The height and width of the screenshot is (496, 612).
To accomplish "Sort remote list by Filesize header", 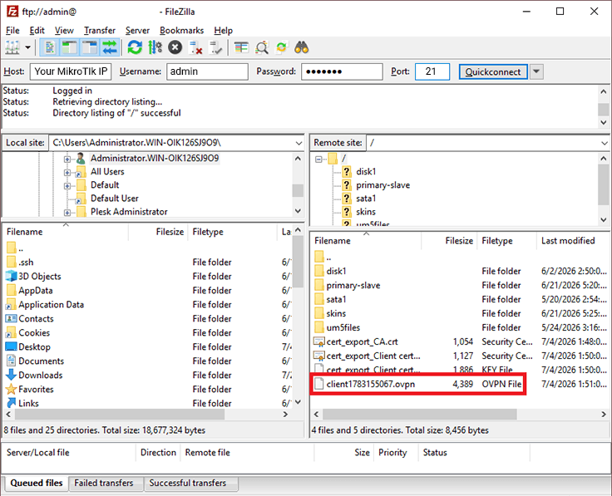I will point(459,241).
